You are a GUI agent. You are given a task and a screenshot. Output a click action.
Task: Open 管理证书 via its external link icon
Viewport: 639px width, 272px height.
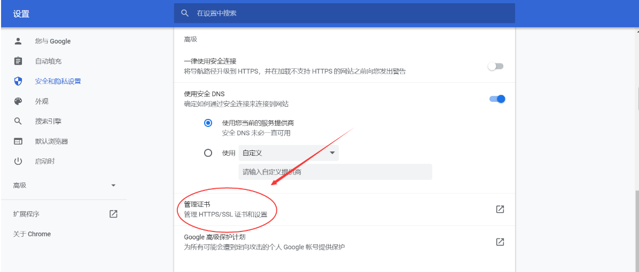[x=500, y=210]
